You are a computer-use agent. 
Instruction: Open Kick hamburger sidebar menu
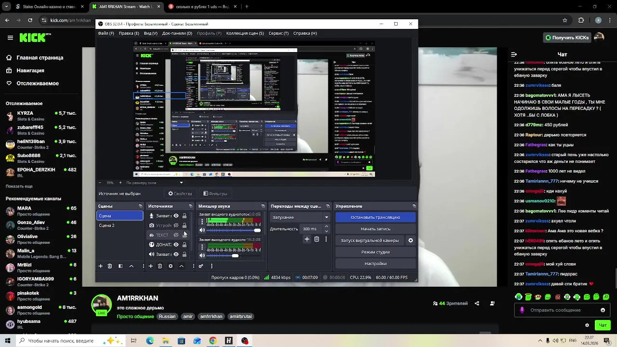click(x=10, y=38)
